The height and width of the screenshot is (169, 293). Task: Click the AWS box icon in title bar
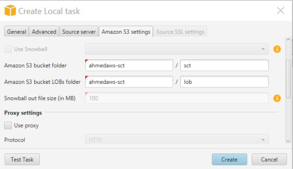click(10, 11)
